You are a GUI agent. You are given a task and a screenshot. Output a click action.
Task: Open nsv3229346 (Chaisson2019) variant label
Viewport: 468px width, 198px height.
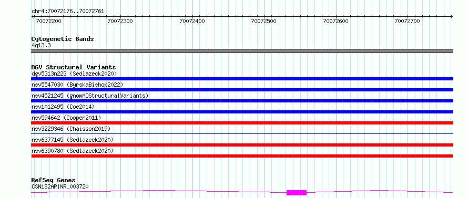click(x=71, y=129)
